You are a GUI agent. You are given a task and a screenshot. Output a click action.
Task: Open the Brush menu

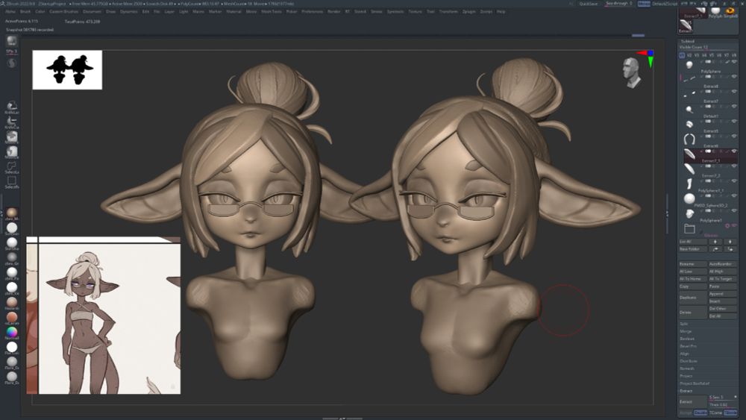click(25, 11)
